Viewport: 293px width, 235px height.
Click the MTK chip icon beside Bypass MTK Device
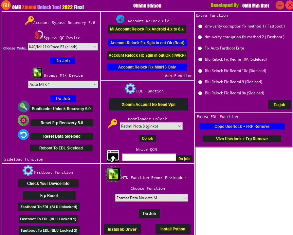(38, 73)
